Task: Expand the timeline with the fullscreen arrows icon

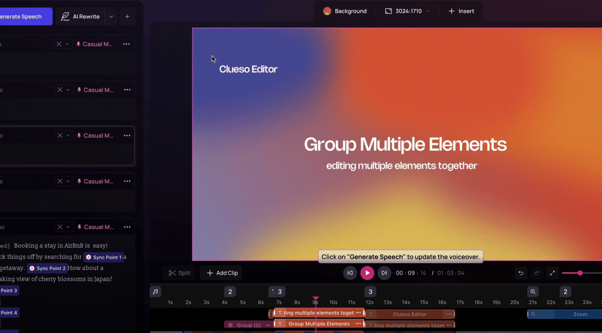Action: [x=553, y=273]
